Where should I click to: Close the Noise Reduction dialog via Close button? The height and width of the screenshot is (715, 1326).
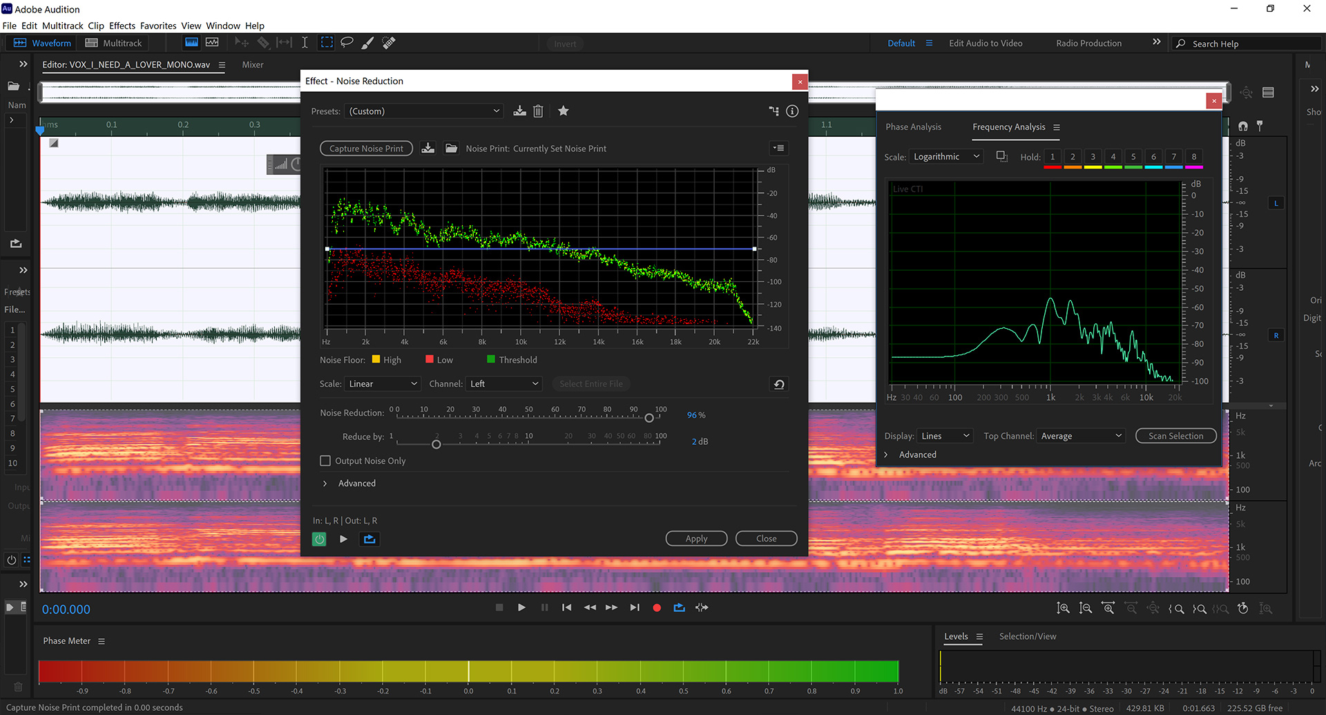pyautogui.click(x=767, y=539)
